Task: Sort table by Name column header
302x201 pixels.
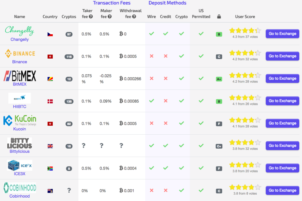Action: click(x=19, y=16)
